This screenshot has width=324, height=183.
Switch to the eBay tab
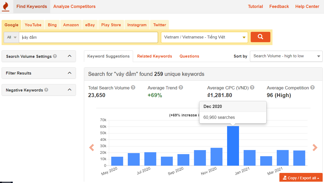(90, 25)
